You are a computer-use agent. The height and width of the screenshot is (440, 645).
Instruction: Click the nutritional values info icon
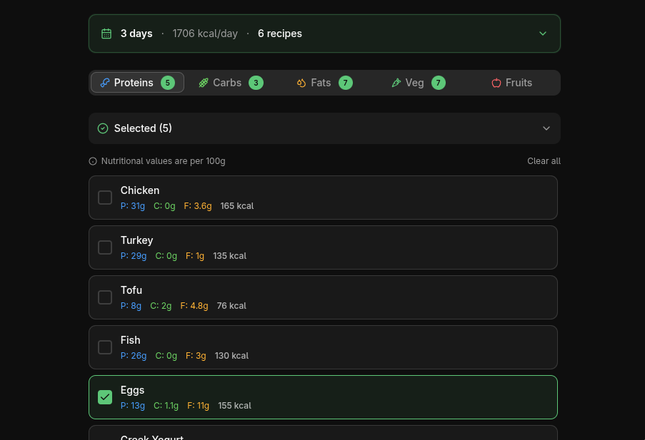point(93,161)
